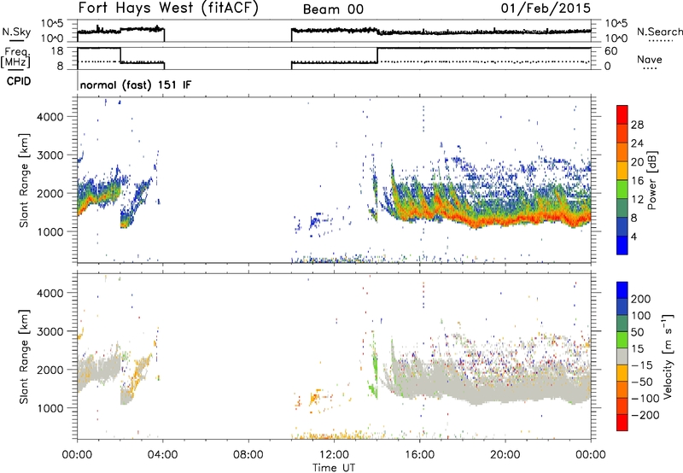This screenshot has height=473, width=683.
Task: Click the '16:00' time axis tick
Action: point(419,455)
